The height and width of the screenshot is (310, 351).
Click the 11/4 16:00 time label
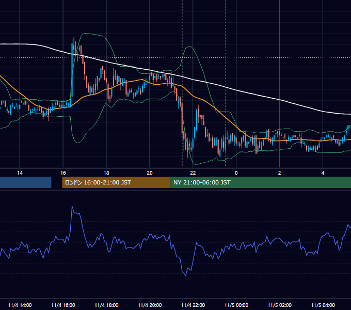pyautogui.click(x=63, y=305)
